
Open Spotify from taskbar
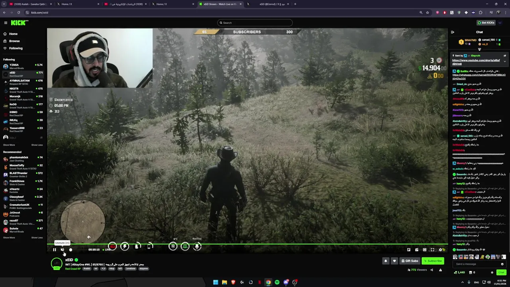tap(277, 282)
